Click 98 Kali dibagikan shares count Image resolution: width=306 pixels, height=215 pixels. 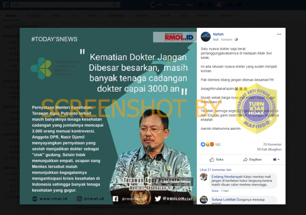269,149
